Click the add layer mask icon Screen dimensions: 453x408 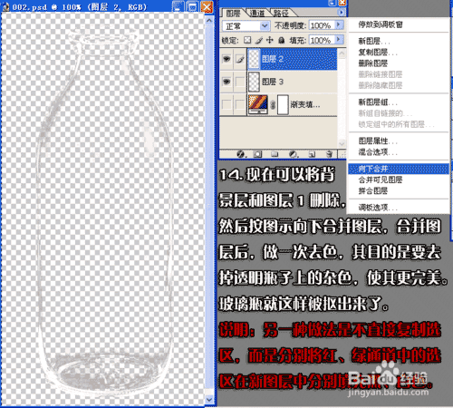[x=257, y=154]
